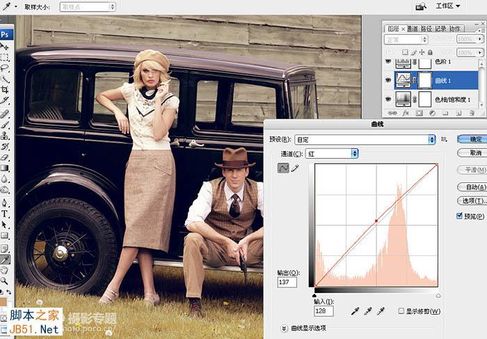The width and height of the screenshot is (487, 339).
Task: Pick the white point eyedropper in Curves
Action: [381, 310]
